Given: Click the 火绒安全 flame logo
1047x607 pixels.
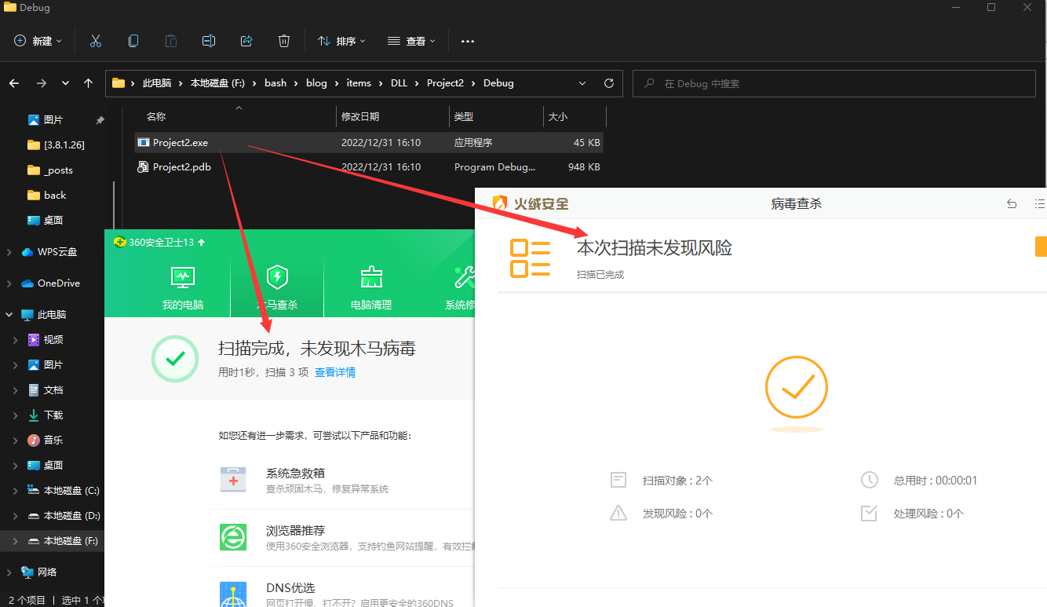Looking at the screenshot, I should [500, 203].
